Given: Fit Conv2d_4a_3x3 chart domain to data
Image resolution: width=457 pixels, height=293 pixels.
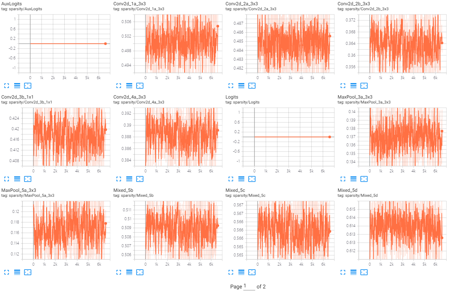Looking at the screenshot, I should point(140,179).
